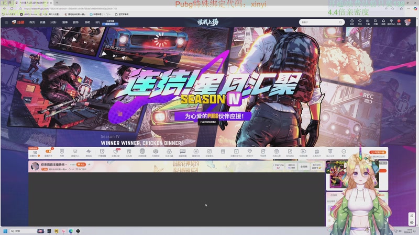Click the gift box toolbar icon
The width and height of the screenshot is (419, 235).
tap(223, 152)
